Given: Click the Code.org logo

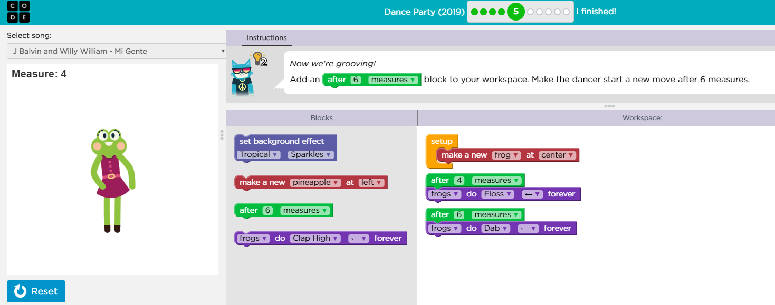Looking at the screenshot, I should click(x=18, y=12).
